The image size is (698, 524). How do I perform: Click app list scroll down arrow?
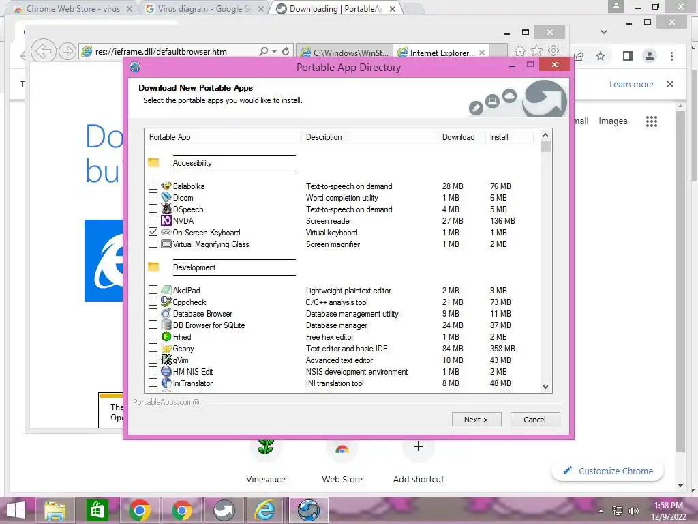click(x=546, y=387)
